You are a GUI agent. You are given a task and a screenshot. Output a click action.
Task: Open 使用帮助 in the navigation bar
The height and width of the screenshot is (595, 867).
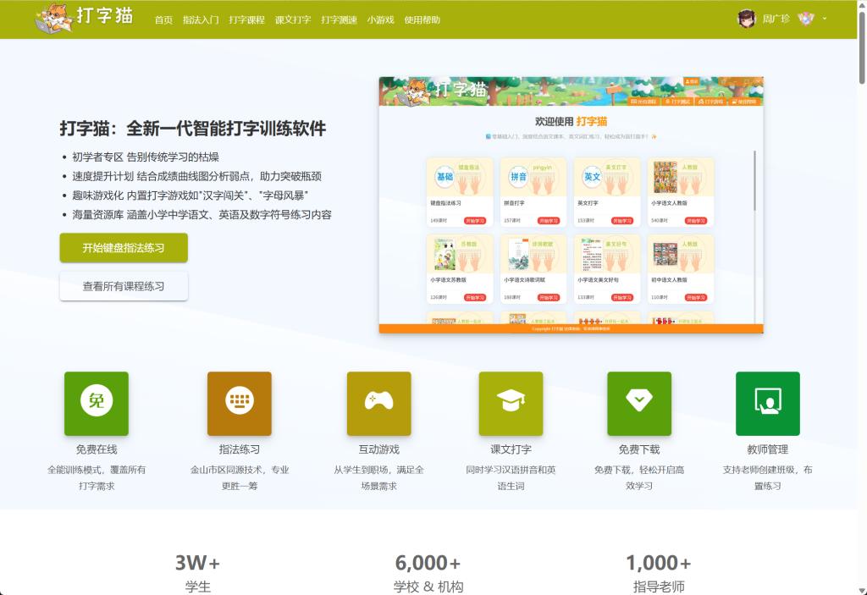(422, 20)
